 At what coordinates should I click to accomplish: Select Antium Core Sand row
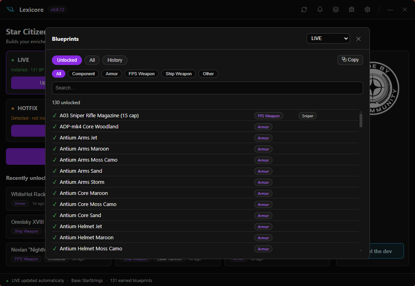[x=206, y=215]
